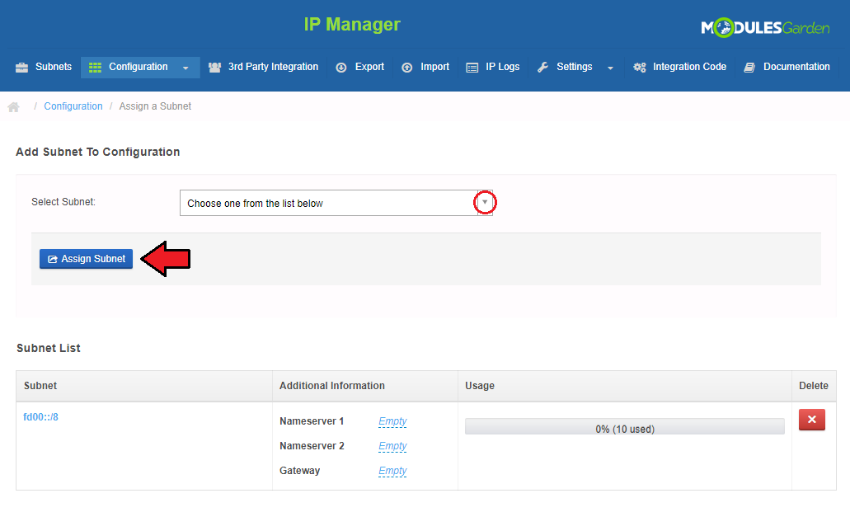Open the Subnets menu item
This screenshot has height=512, width=850.
53,67
